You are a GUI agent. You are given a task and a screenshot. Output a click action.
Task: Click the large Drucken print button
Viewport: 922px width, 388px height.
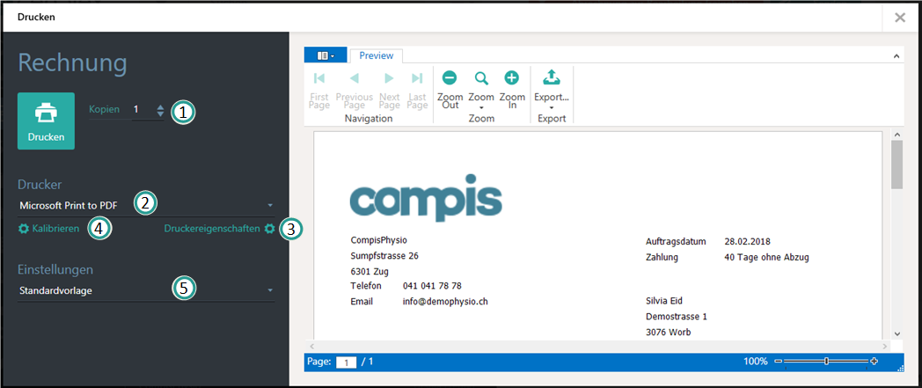(46, 121)
